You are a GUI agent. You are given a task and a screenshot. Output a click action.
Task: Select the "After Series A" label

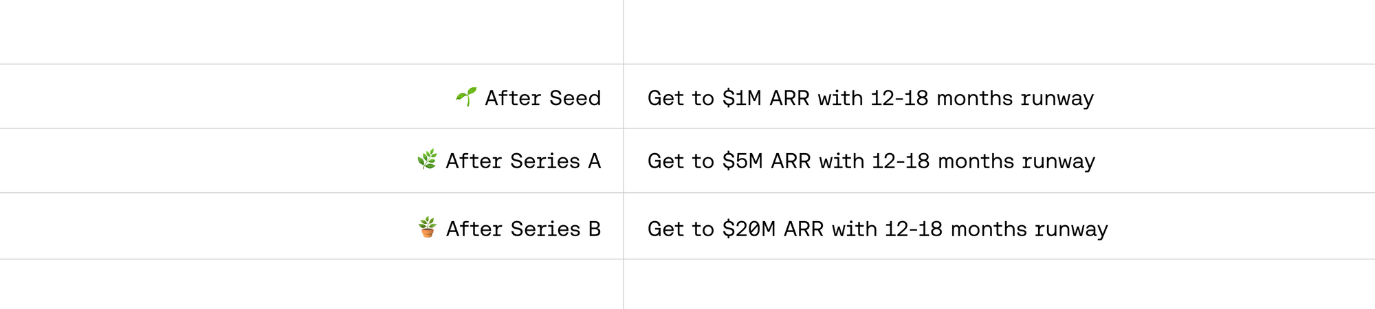tap(523, 161)
